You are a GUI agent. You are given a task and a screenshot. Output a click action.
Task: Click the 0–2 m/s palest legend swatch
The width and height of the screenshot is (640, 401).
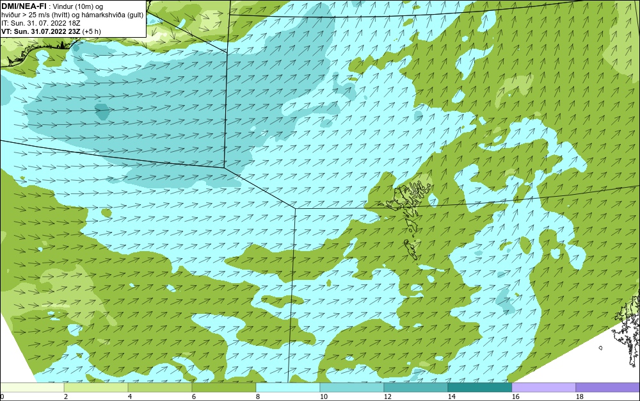32,387
